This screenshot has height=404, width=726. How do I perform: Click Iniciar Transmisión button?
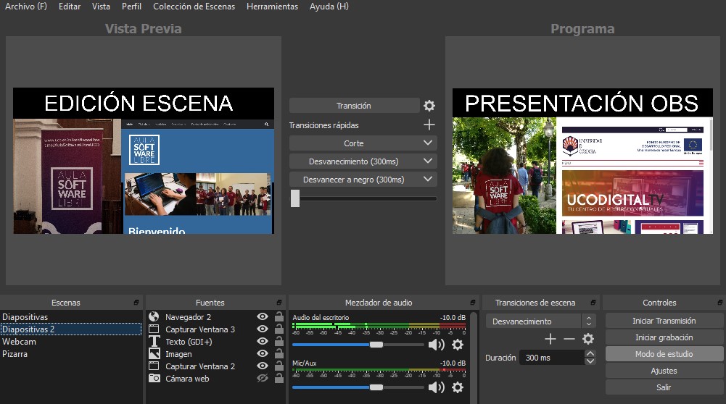(664, 321)
